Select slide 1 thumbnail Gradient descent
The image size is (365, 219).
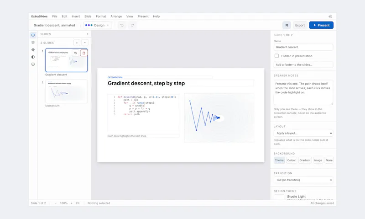(x=66, y=60)
